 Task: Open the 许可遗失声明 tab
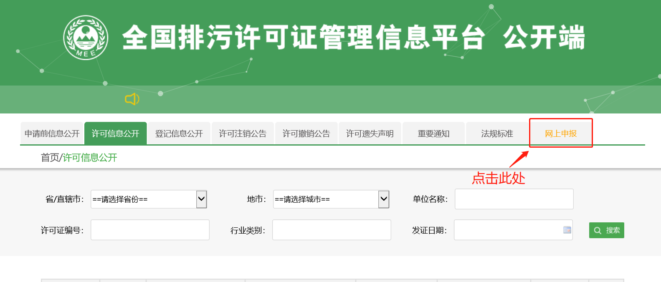coord(370,133)
